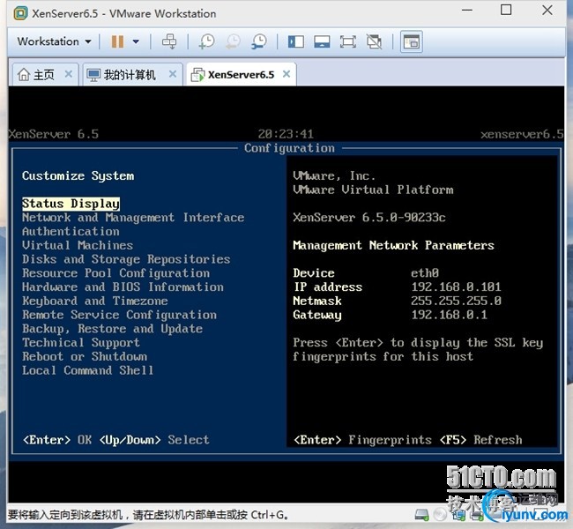Click the VMware app icon in title bar

(21, 13)
